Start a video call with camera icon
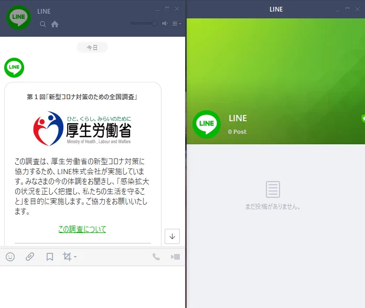Screen dimensions: 365x308 point(175,257)
